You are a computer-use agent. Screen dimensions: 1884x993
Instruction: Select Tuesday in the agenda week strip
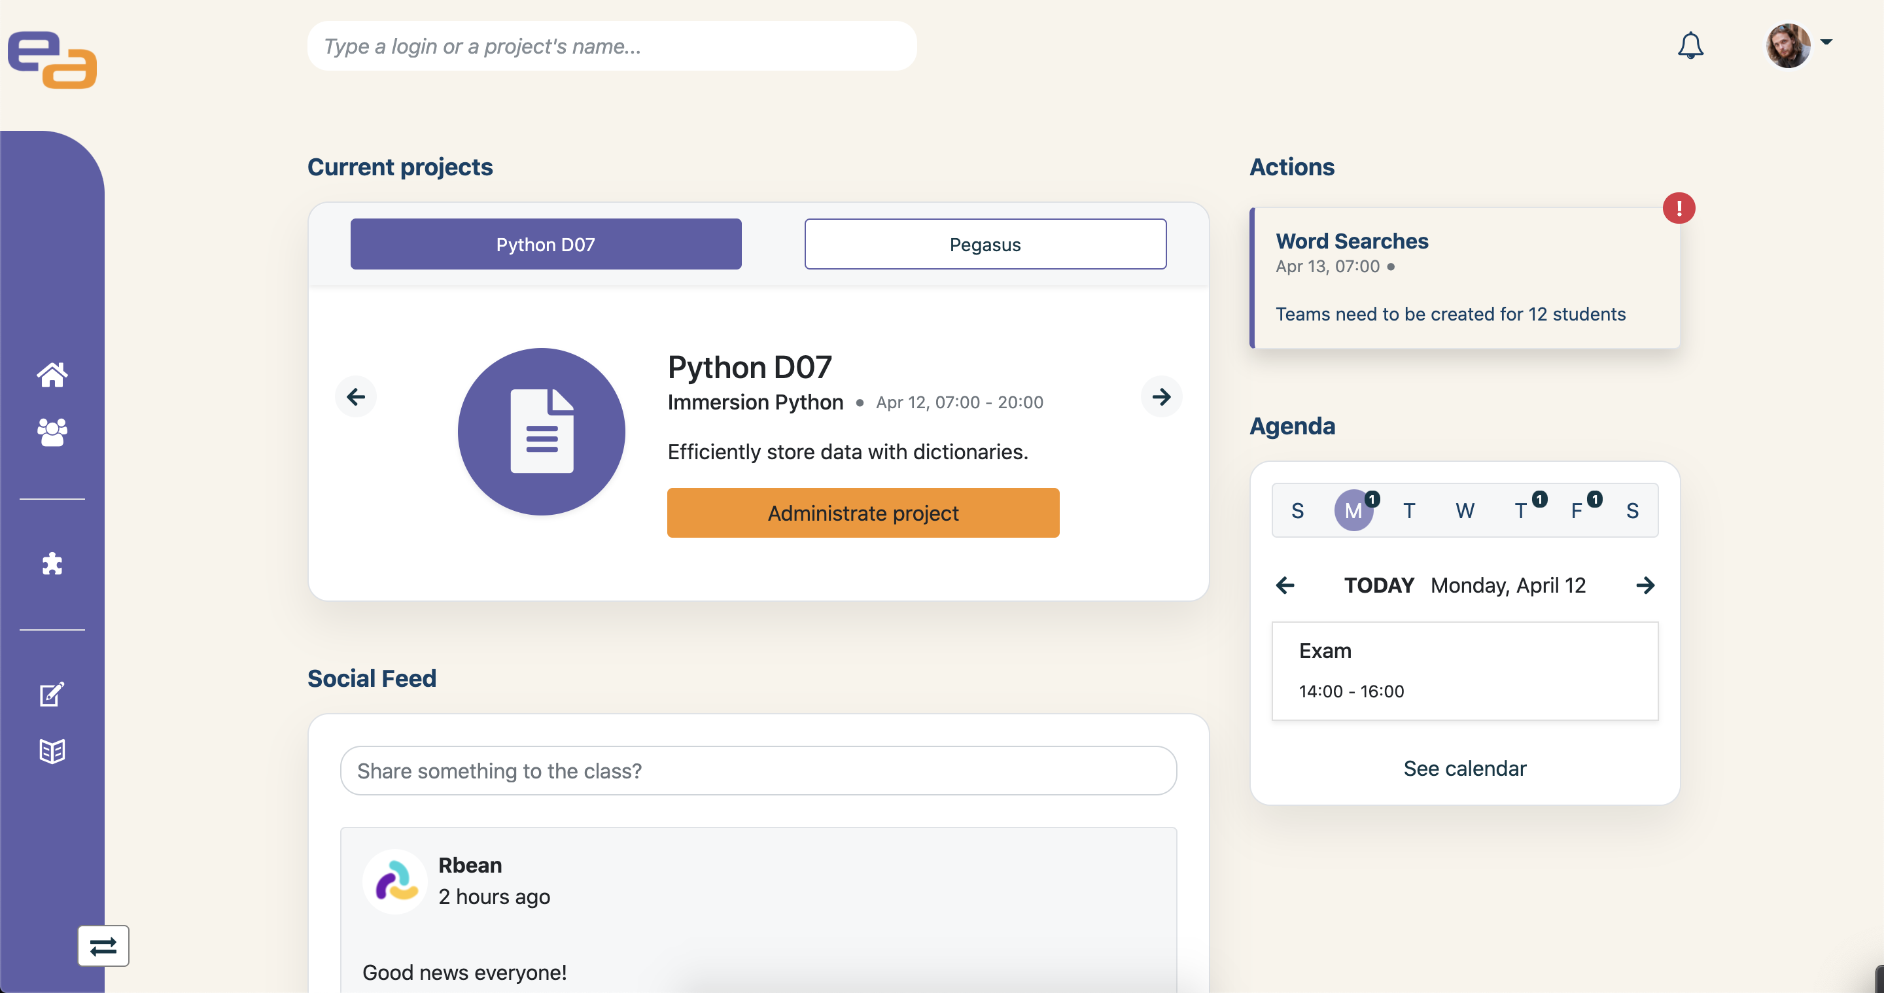[1409, 510]
